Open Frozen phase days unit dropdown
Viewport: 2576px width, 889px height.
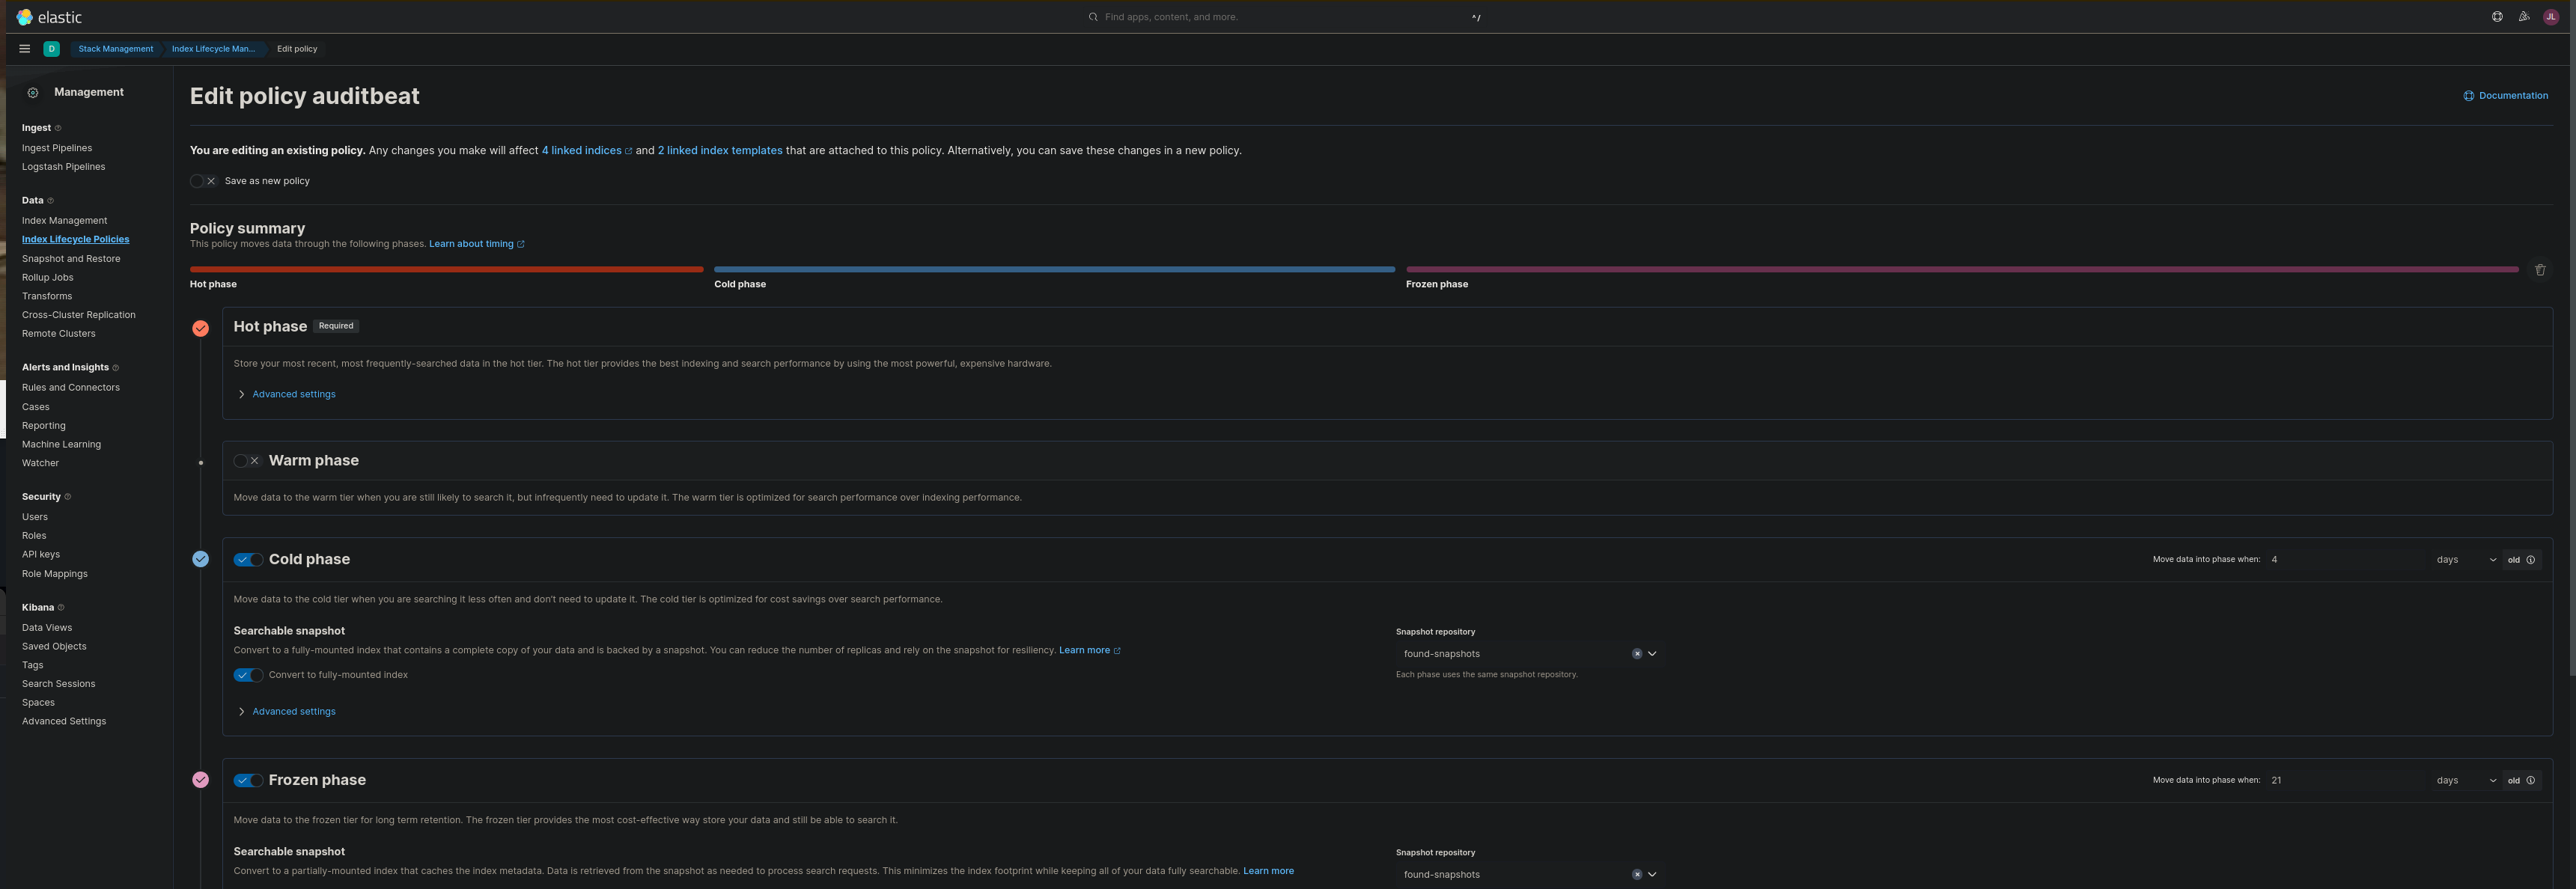[x=2466, y=781]
